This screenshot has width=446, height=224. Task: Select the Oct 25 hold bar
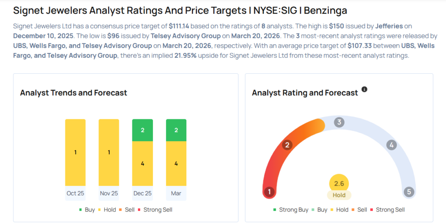tap(75, 152)
